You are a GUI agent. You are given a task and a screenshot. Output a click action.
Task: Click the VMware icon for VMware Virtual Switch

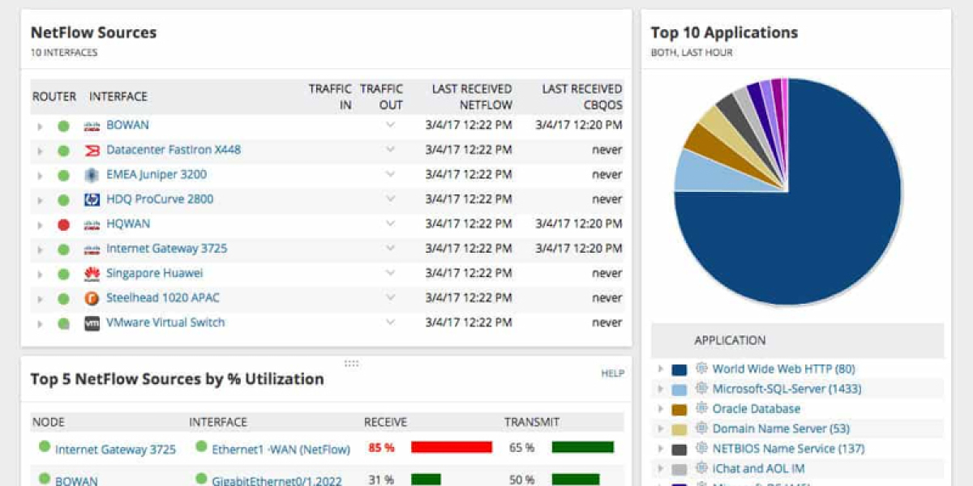click(x=92, y=323)
